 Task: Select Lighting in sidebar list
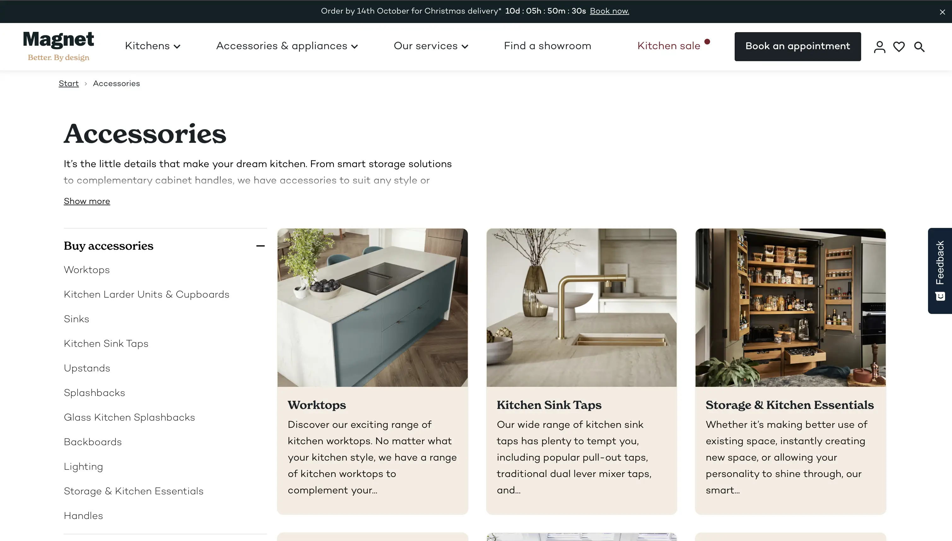coord(83,467)
